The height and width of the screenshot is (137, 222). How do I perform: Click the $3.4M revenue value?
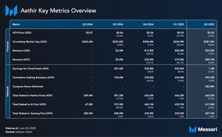[119, 50]
